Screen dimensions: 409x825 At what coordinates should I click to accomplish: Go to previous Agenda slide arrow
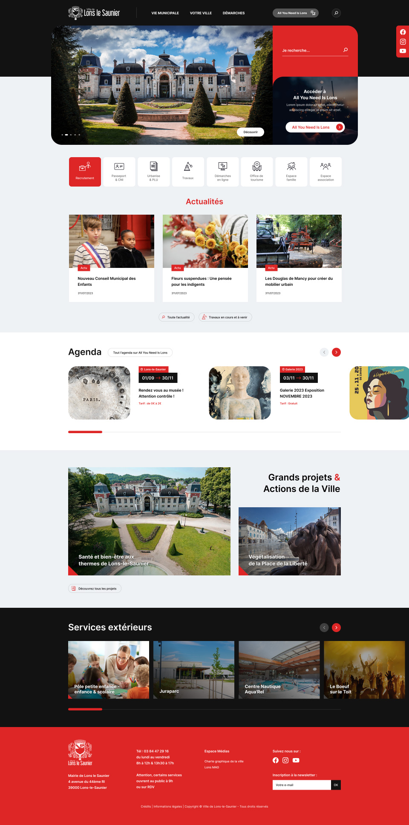[324, 352]
